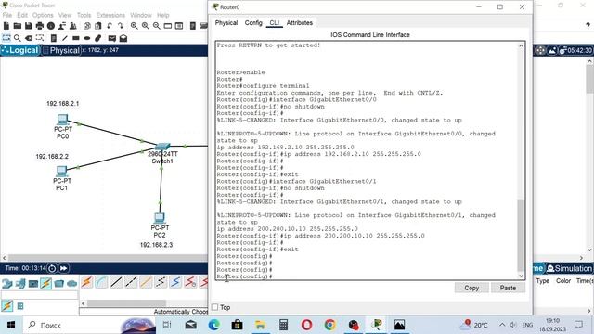Open the Attributes tab in Router0
Screen dimensions: 594x334
pos(299,22)
